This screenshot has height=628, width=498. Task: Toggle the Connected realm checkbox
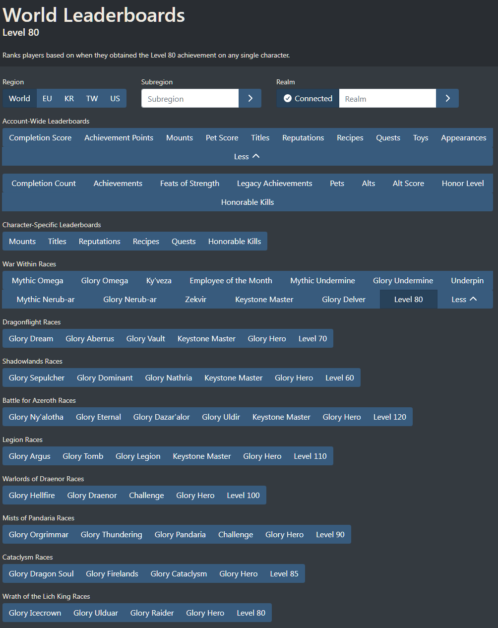(x=308, y=98)
